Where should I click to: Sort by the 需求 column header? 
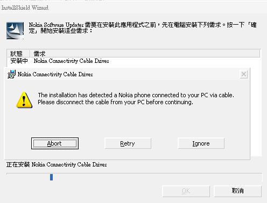(x=145, y=54)
